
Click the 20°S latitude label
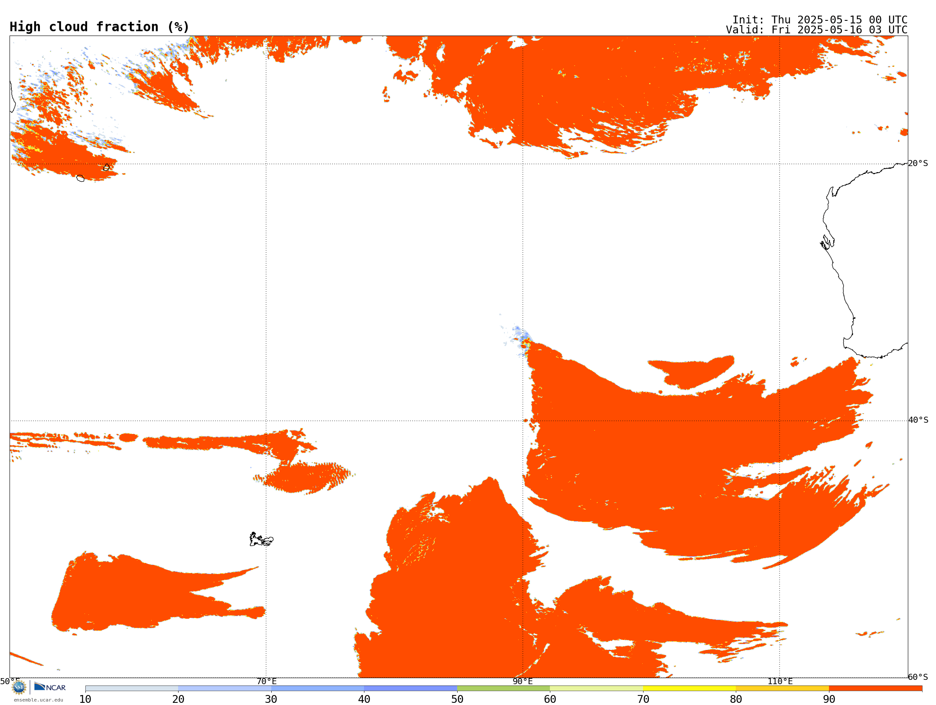click(x=918, y=163)
